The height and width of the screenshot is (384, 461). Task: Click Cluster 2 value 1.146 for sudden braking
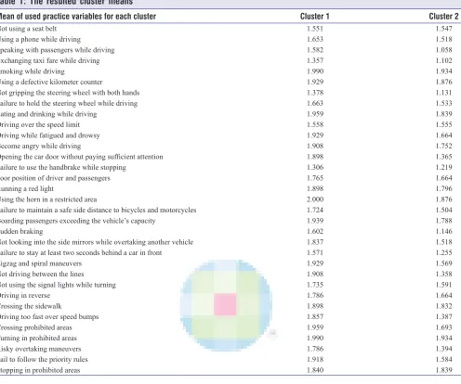click(x=443, y=232)
